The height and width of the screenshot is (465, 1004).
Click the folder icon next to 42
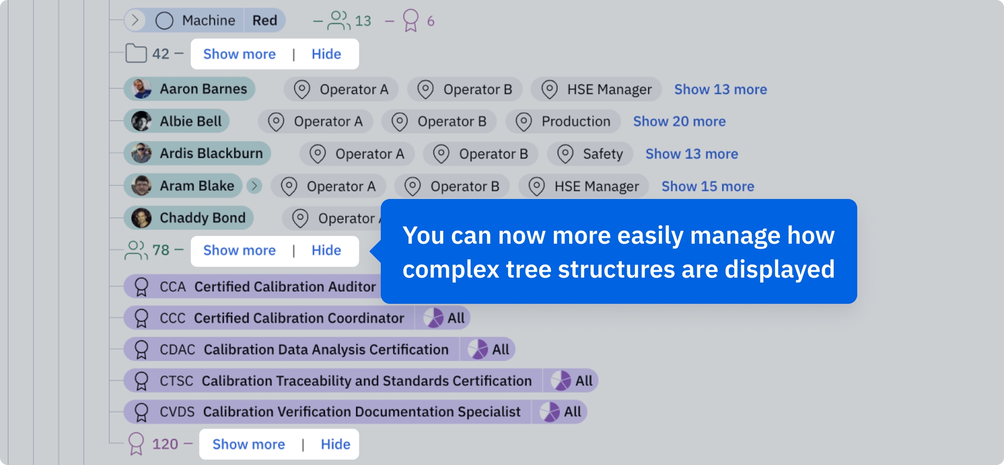point(136,54)
